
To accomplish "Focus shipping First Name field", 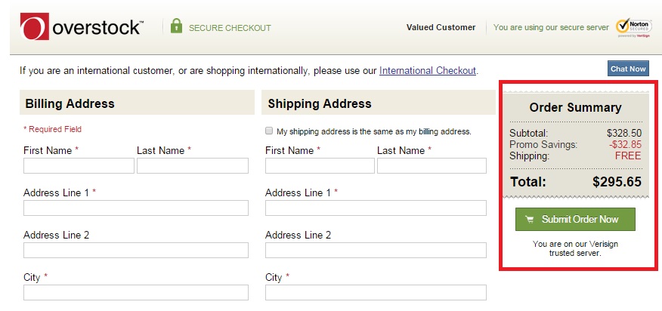I will point(320,166).
